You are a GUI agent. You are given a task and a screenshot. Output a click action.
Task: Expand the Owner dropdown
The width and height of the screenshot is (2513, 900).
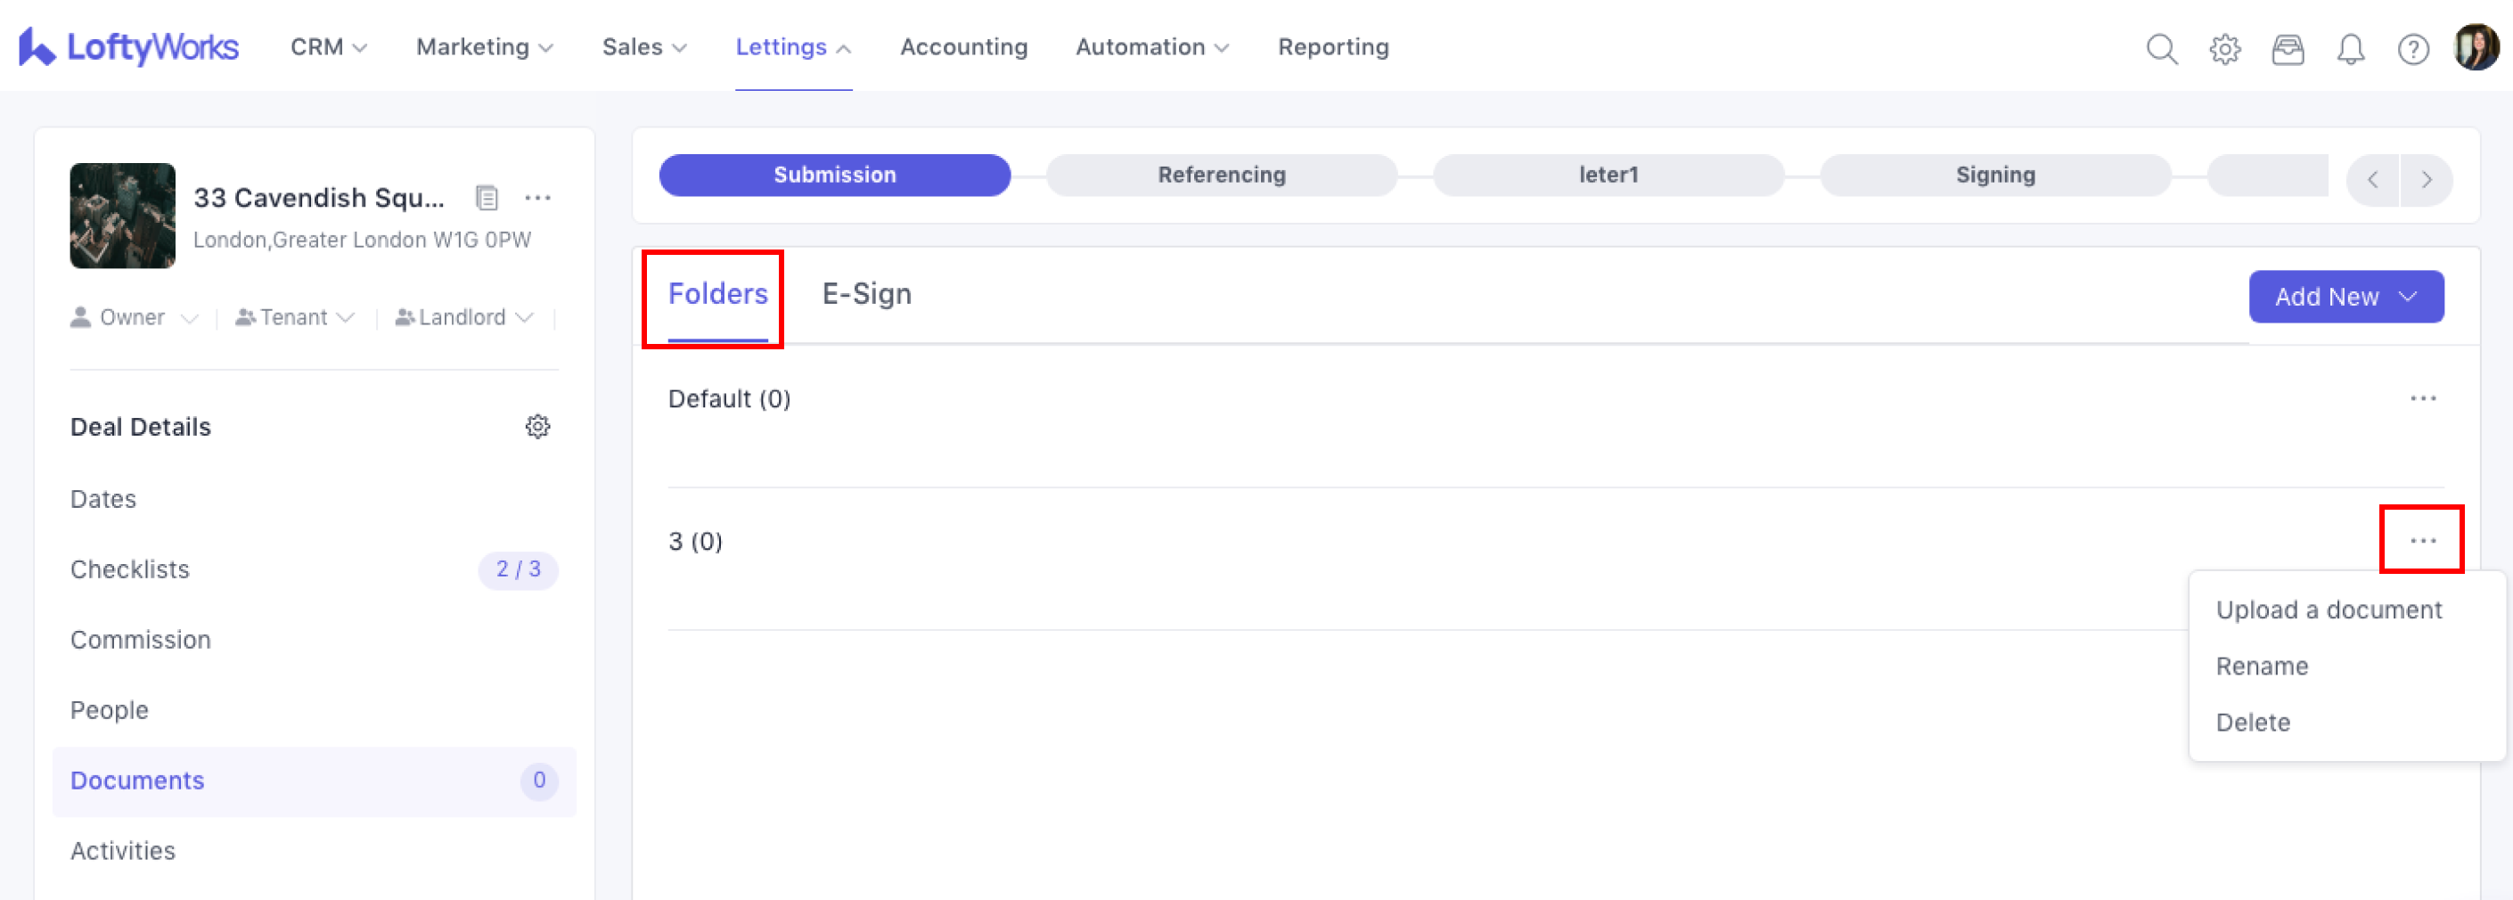[x=134, y=318]
